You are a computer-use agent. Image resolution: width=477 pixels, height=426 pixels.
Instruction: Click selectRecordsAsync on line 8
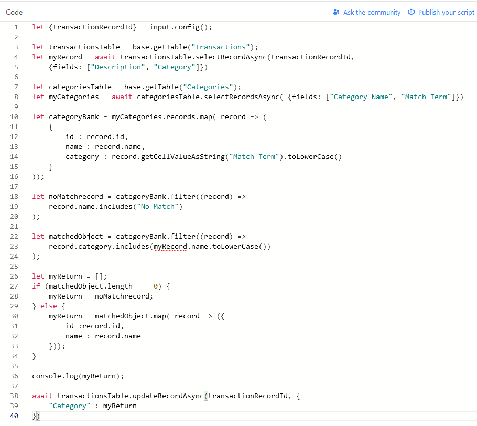242,97
